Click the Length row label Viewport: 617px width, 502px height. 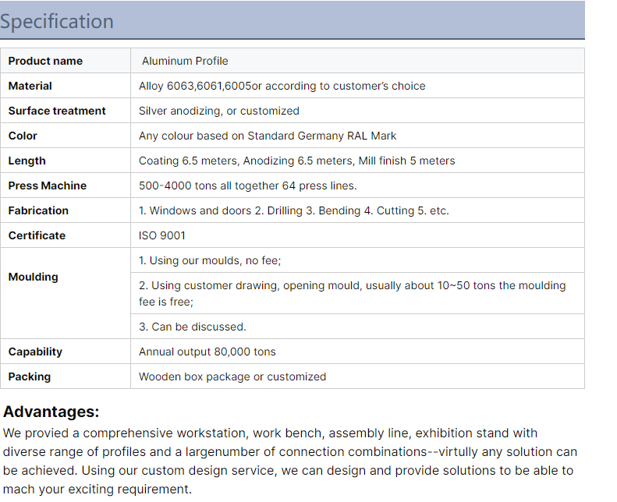(27, 161)
